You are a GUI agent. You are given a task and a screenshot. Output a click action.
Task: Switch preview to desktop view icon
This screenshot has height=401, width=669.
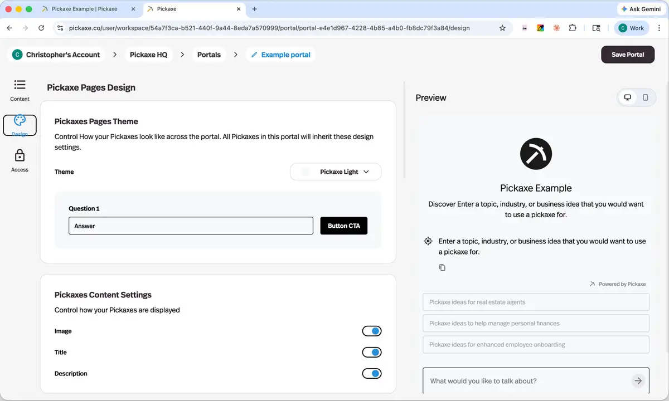pyautogui.click(x=627, y=97)
